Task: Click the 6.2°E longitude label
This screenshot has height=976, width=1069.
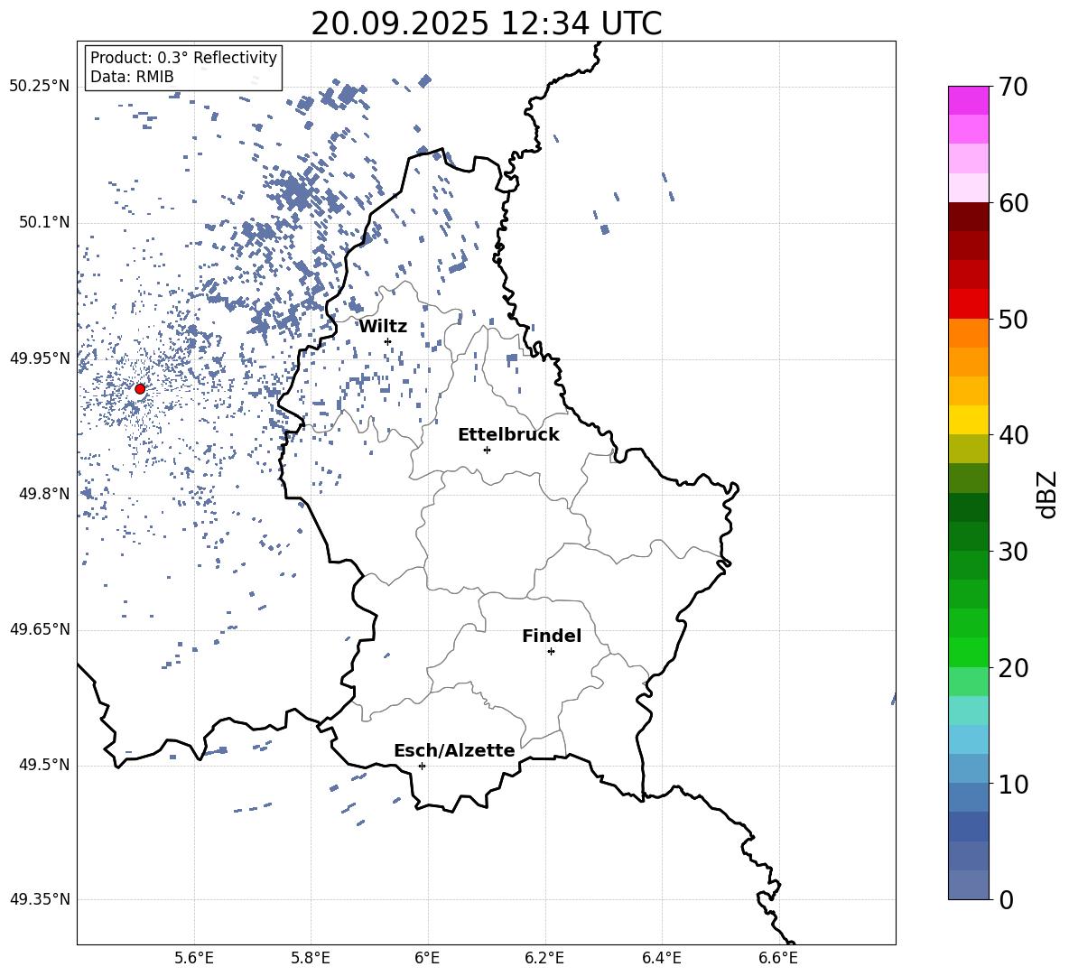Action: (x=544, y=958)
